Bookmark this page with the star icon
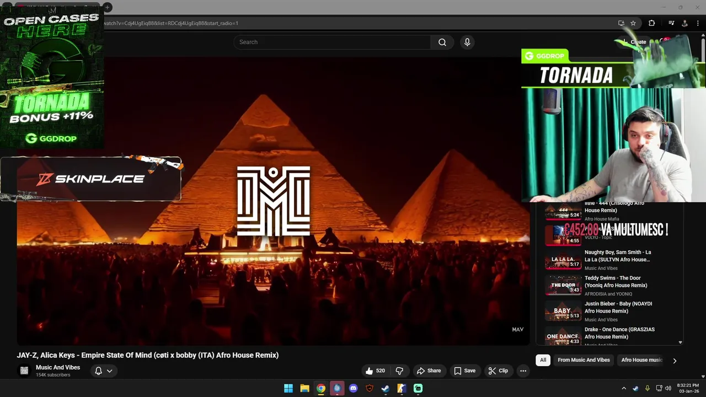 [x=633, y=23]
